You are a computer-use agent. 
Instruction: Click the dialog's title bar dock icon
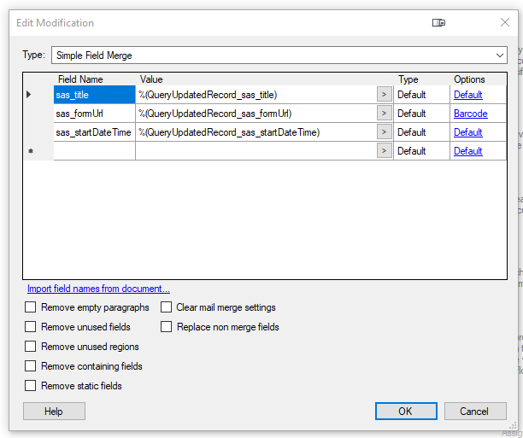click(438, 23)
